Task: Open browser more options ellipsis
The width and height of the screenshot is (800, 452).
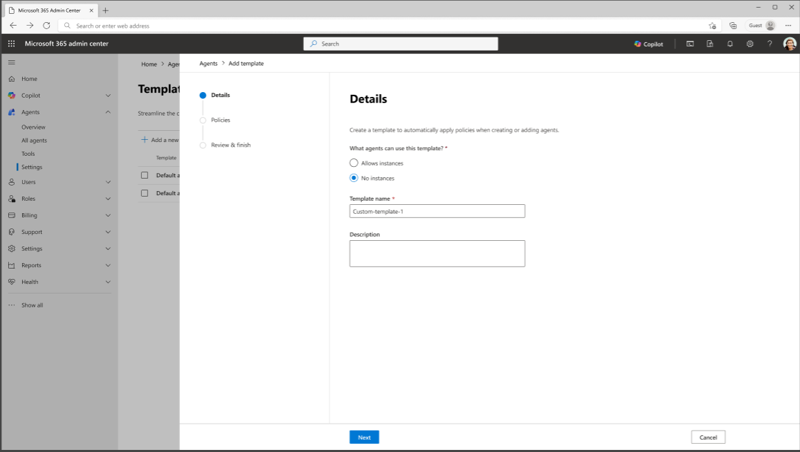Action: (788, 26)
